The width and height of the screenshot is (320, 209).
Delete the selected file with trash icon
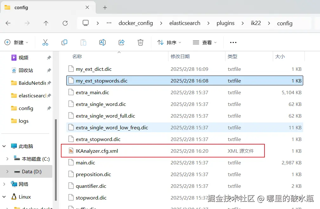coord(140,42)
